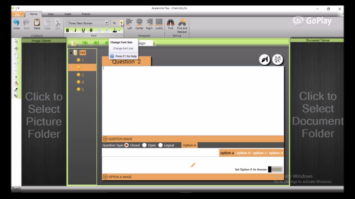Select the Logical question type

[x=160, y=145]
